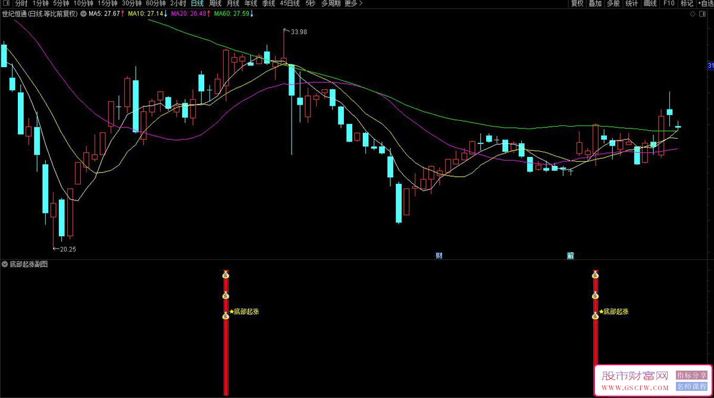The image size is (714, 398).
Task: Click the second middle money bag signal icon
Action: tap(595, 295)
